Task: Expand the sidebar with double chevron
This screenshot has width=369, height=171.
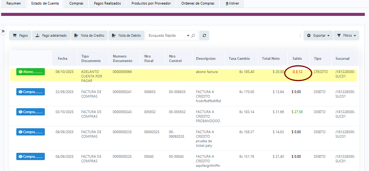Action: pos(3,31)
